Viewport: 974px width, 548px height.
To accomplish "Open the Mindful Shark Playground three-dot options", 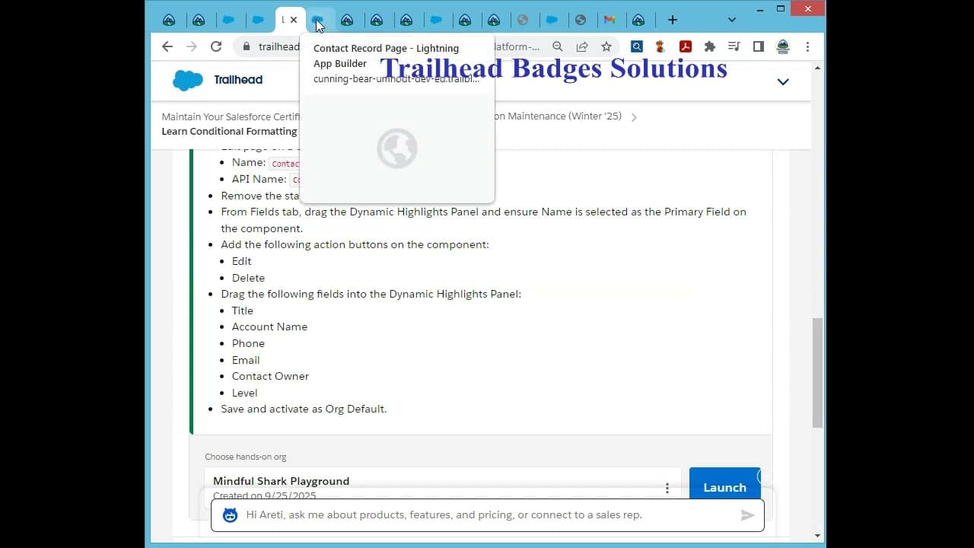I will coord(667,488).
